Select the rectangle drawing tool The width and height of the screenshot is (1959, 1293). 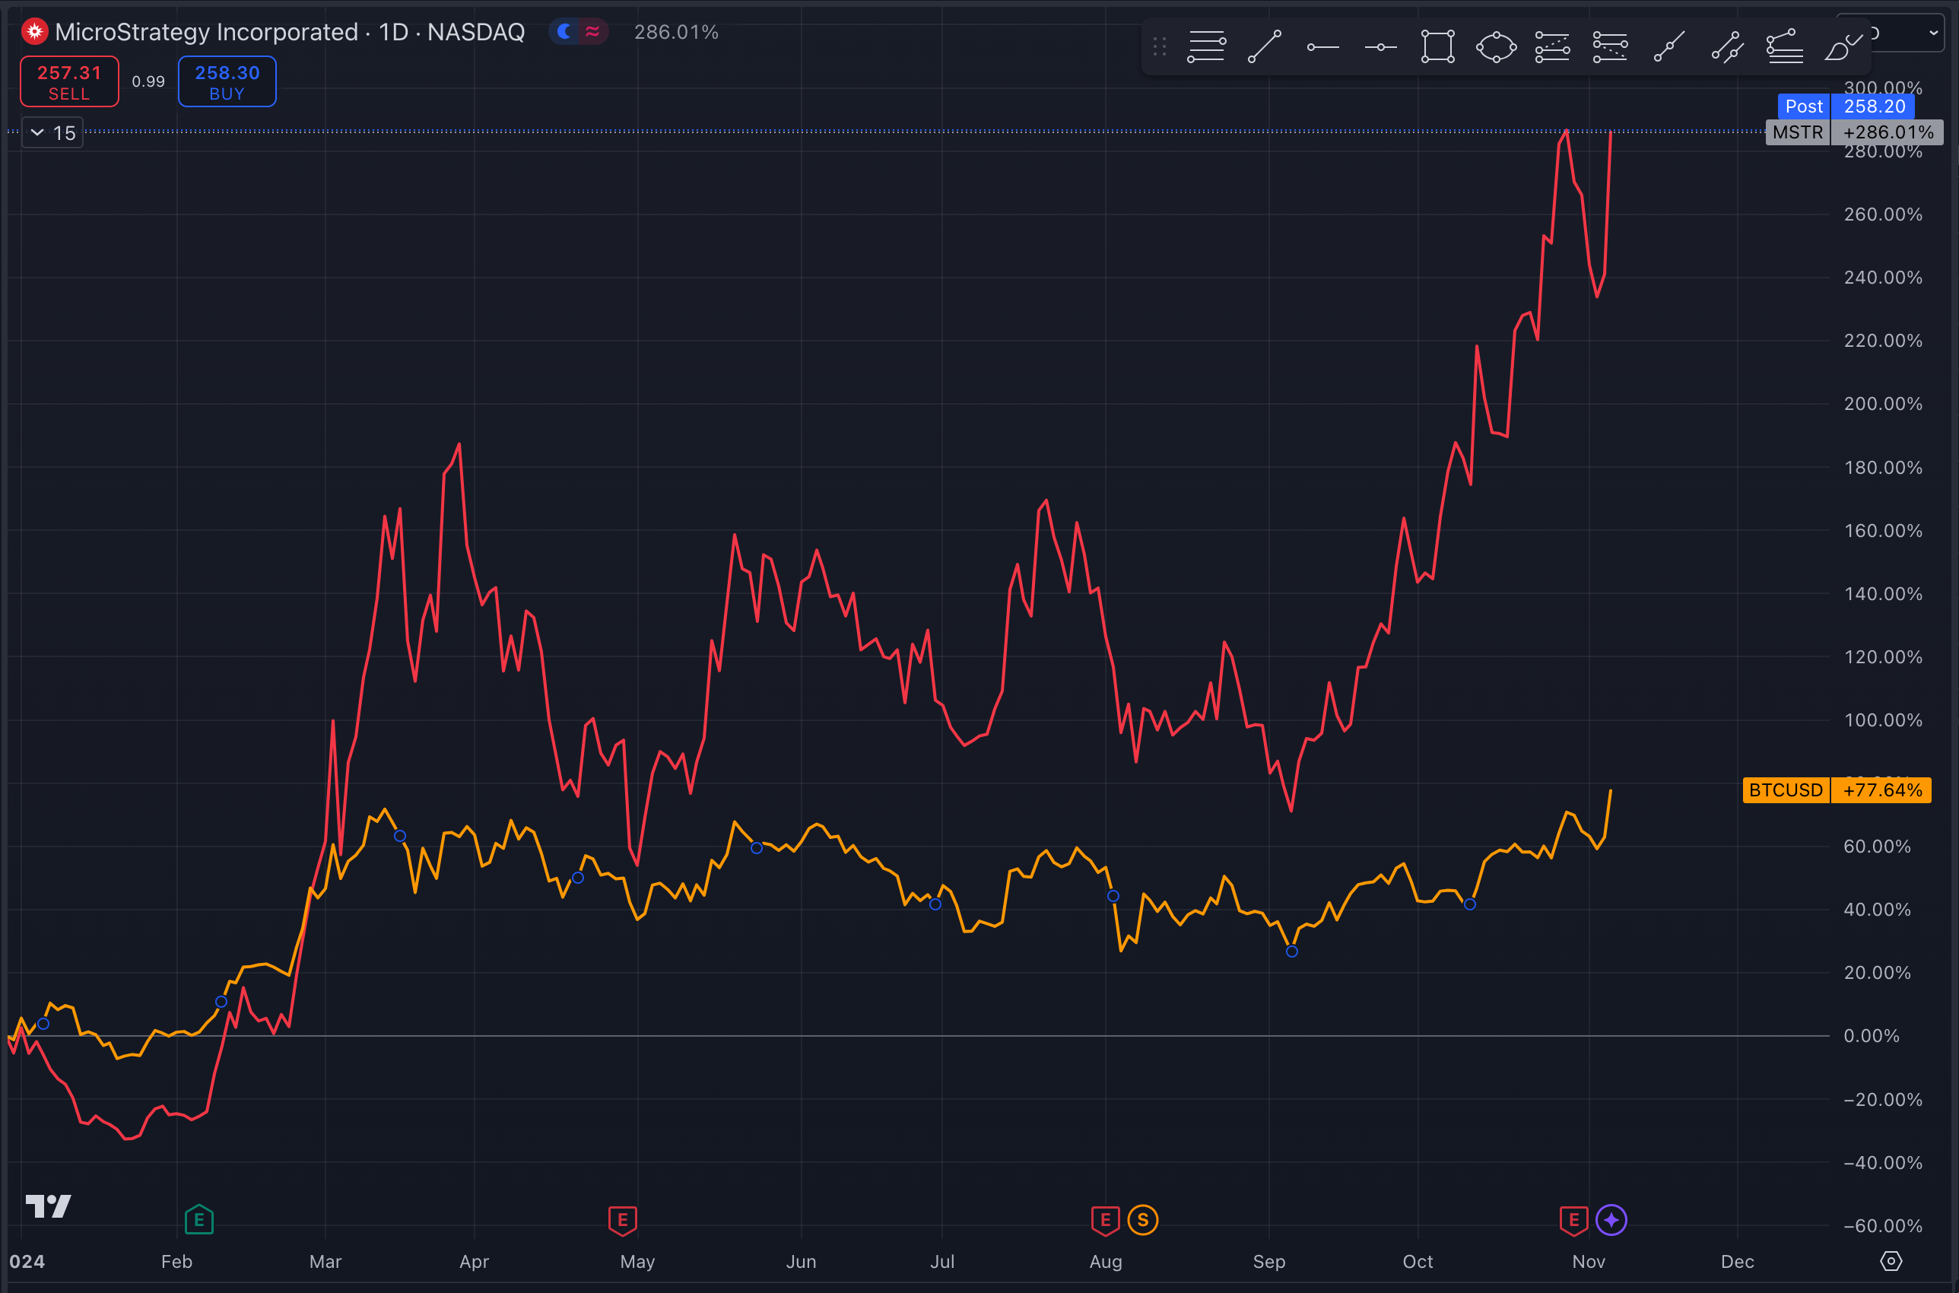point(1438,47)
